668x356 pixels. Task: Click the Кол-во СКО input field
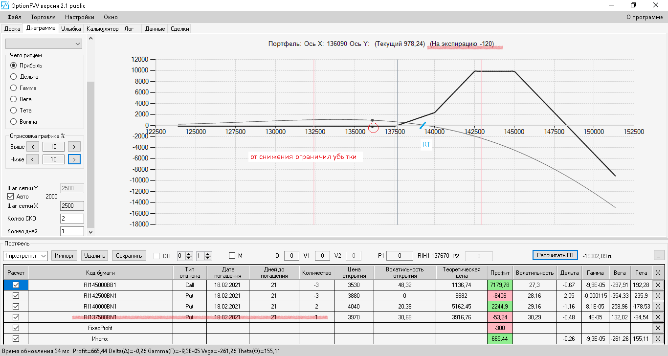pos(72,219)
